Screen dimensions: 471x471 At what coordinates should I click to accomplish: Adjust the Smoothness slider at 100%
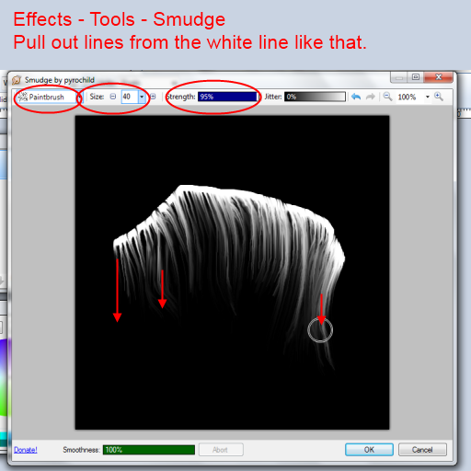coord(149,450)
